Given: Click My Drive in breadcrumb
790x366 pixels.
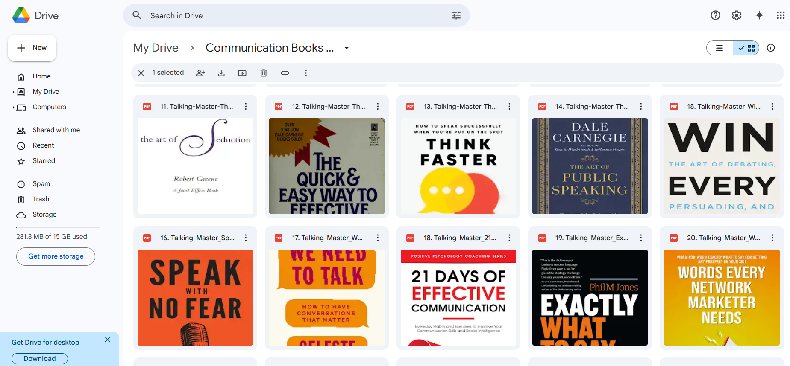Looking at the screenshot, I should [x=156, y=48].
